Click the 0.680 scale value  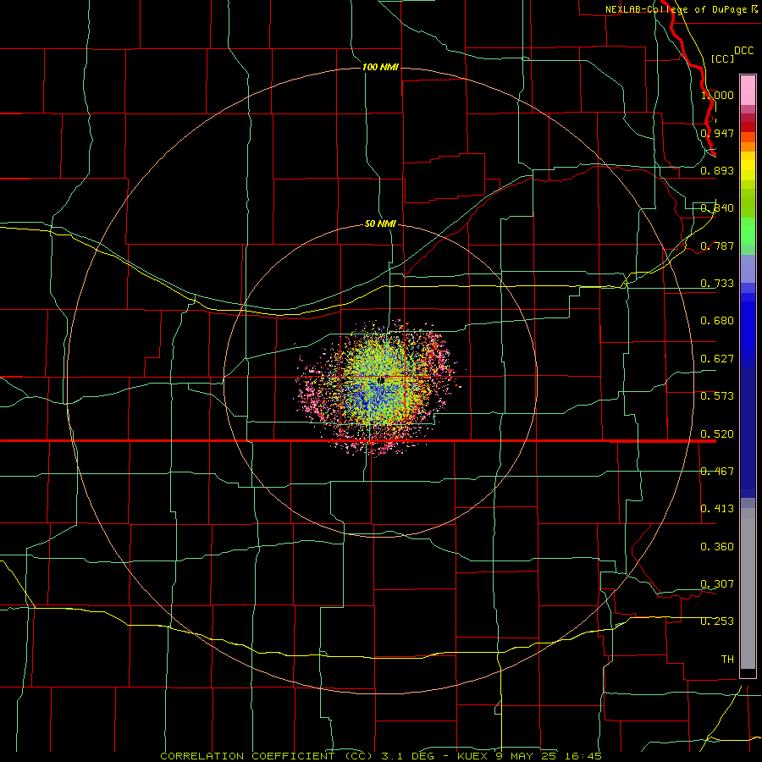717,321
